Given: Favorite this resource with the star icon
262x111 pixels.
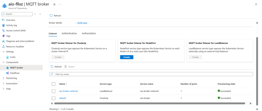Looking at the screenshot, I should 54,4.
